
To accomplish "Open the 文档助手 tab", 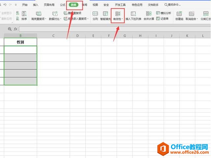I will coord(153,5).
